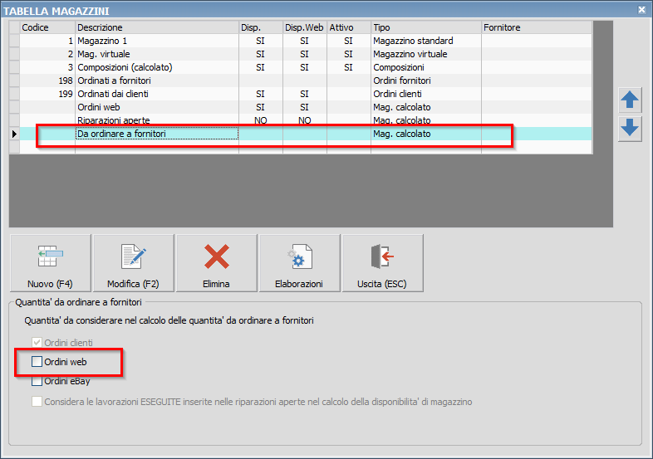
Task: Toggle the Ordini web checkbox
Action: 37,362
